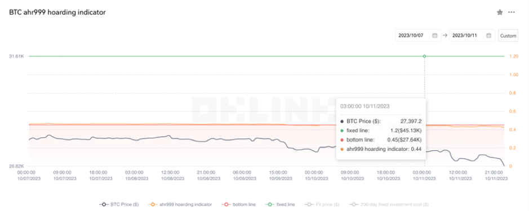Click the 03:00:00 10/11/2023 x-axis label
Viewport: 529px width, 211px height.
pos(424,176)
